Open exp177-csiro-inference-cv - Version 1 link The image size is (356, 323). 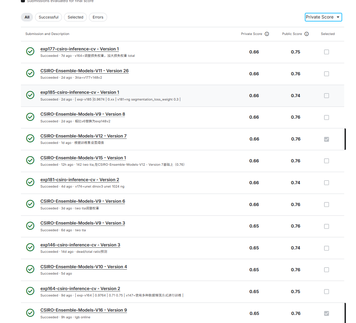click(x=79, y=49)
